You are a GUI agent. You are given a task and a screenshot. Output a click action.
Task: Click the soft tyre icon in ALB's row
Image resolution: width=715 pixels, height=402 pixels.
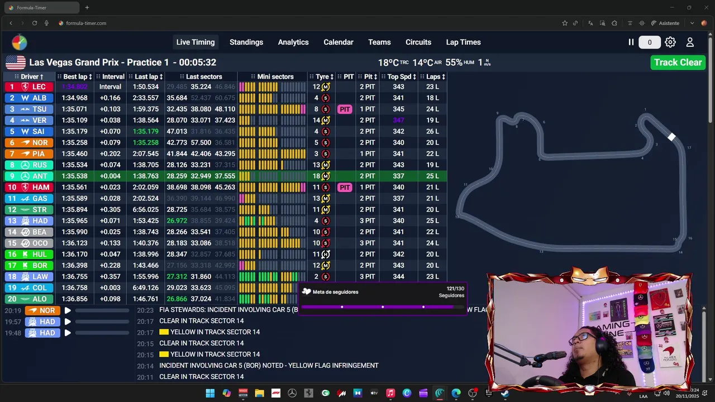pos(326,98)
